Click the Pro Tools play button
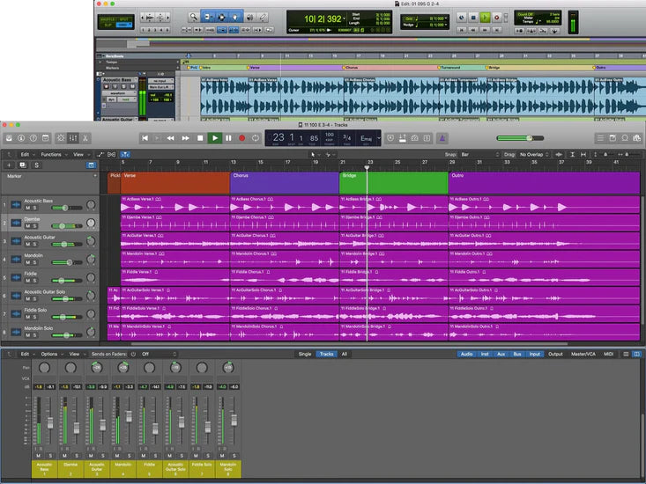The width and height of the screenshot is (646, 484). pos(486,17)
